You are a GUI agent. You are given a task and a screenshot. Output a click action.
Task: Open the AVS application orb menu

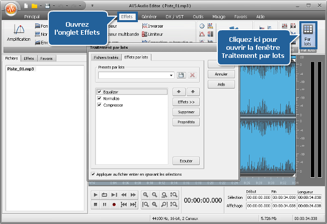11,9
